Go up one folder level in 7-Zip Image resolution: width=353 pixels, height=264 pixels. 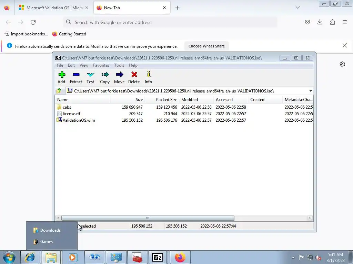[59, 91]
